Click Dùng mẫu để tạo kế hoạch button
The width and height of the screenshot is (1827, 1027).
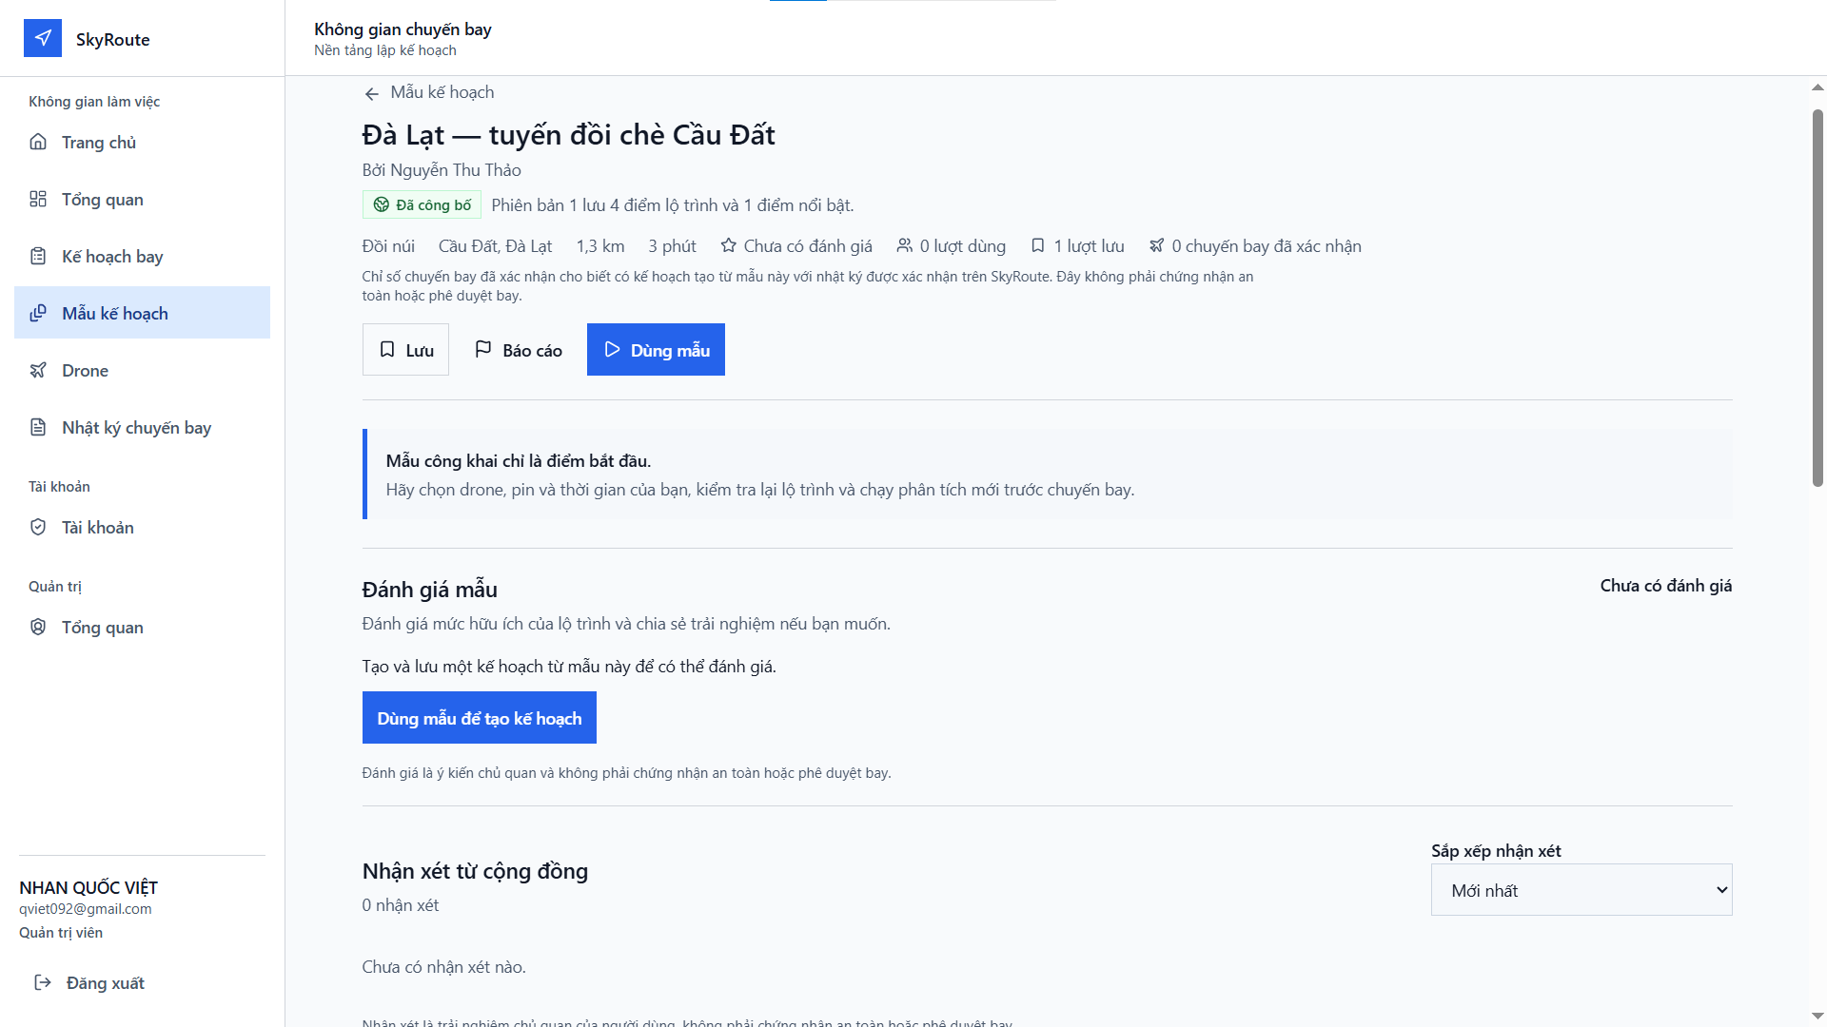pos(479,717)
